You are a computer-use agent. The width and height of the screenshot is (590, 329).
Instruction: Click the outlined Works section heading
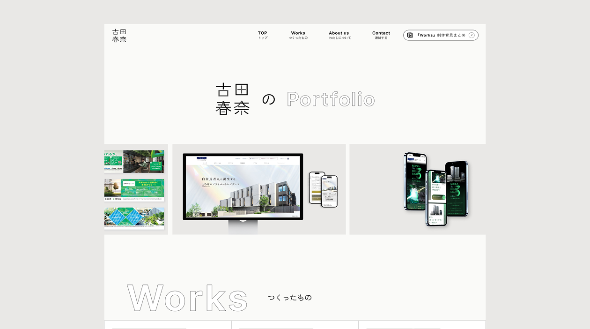point(187,298)
